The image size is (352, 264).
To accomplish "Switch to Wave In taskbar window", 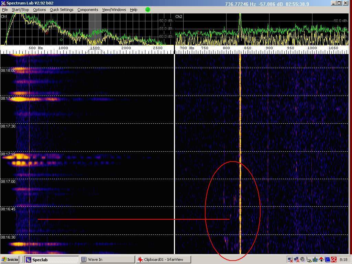I will (107, 260).
